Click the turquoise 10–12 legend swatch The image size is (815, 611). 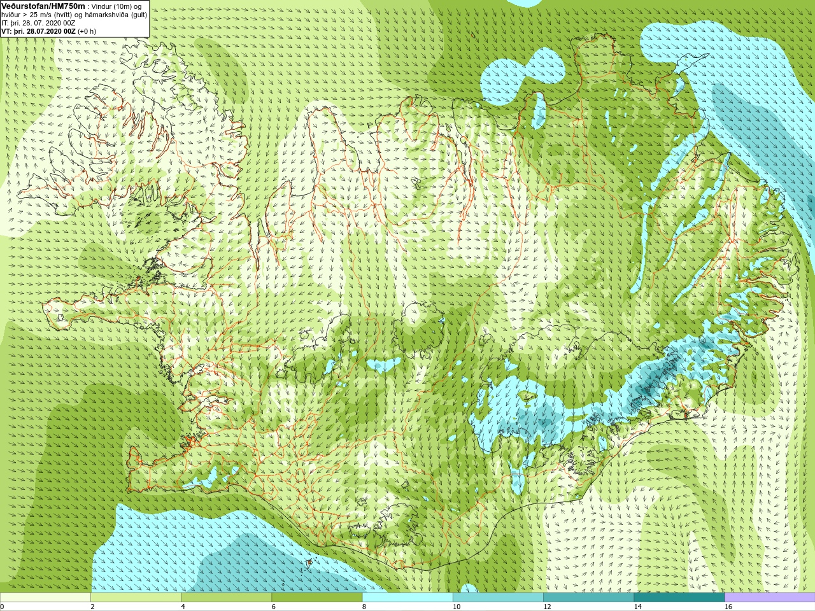(498, 598)
